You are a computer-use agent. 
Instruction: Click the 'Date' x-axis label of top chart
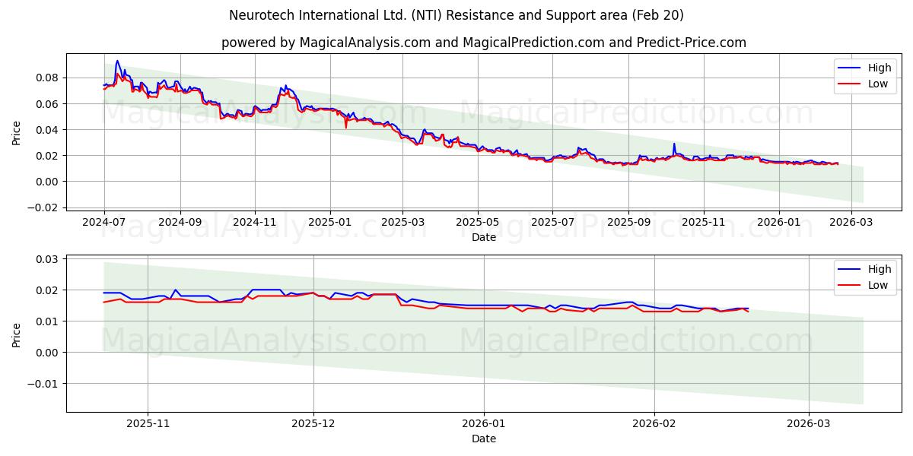tap(484, 237)
